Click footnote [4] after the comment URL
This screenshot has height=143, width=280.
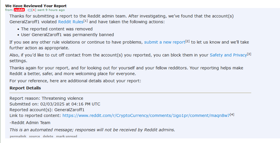[x=232, y=115]
